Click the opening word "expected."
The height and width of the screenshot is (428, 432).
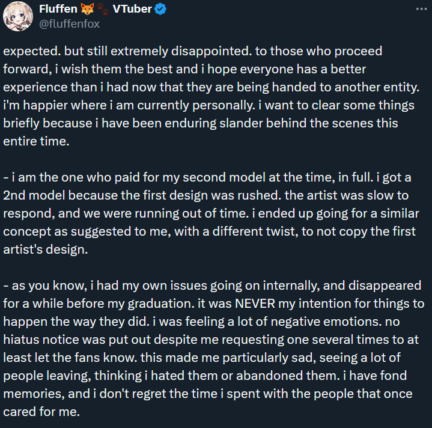(x=32, y=51)
